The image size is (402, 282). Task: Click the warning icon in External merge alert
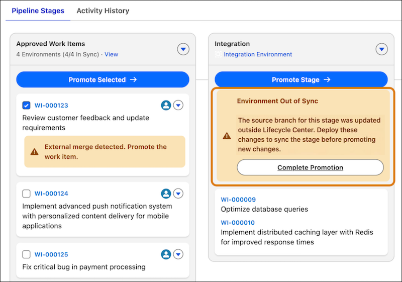click(34, 152)
